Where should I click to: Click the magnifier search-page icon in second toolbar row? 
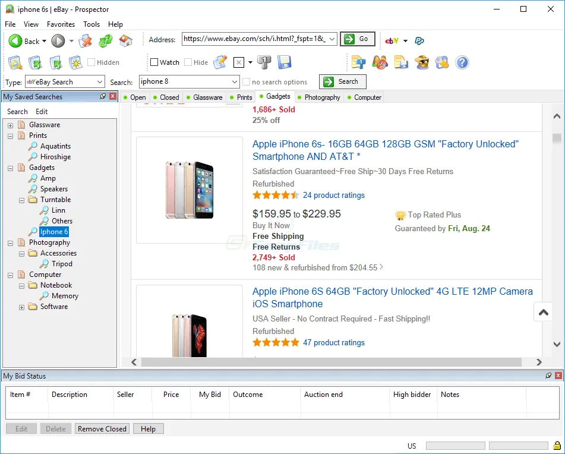coord(15,62)
